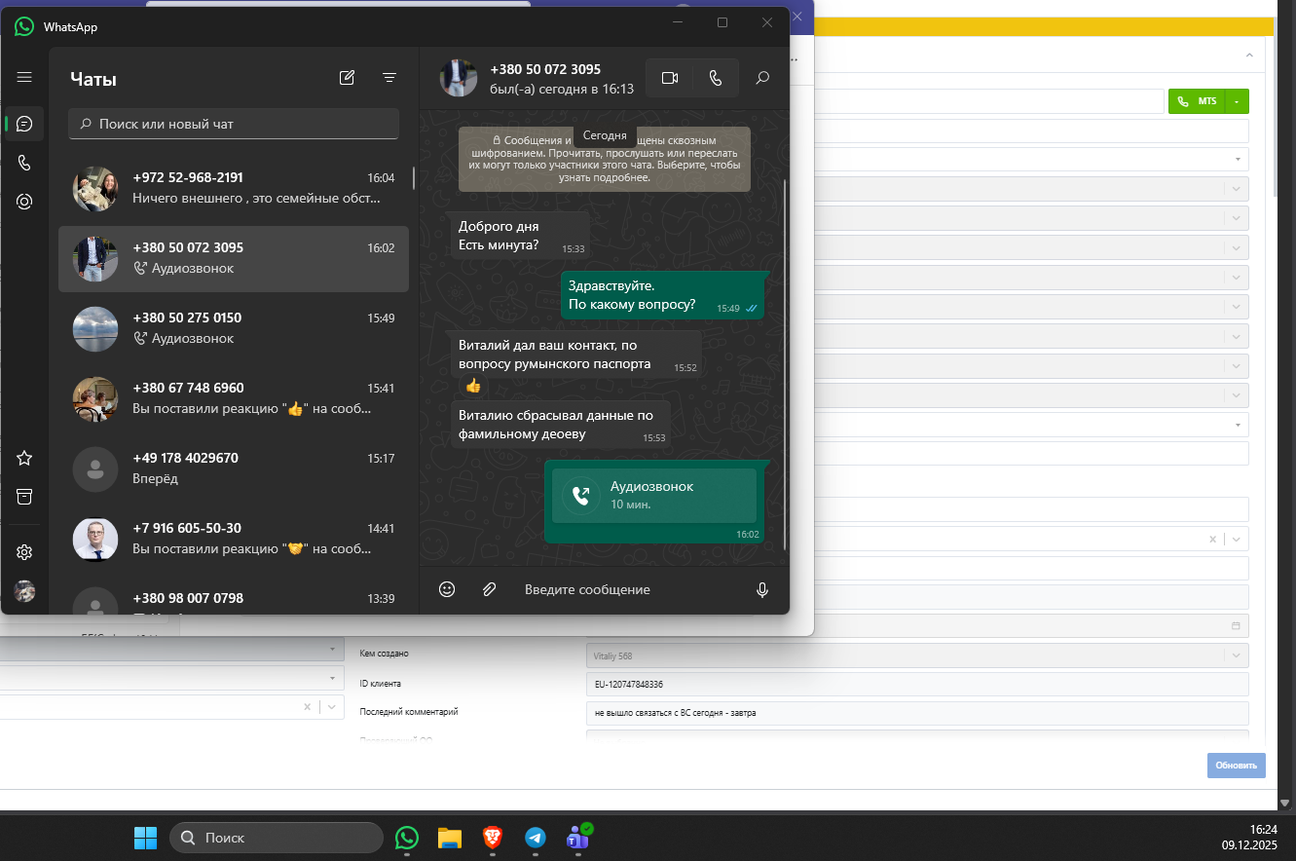
Task: Attach a file with paperclip icon
Action: point(490,589)
